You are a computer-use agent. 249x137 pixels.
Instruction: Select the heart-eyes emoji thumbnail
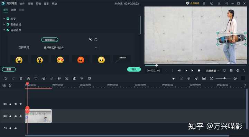[60, 60]
